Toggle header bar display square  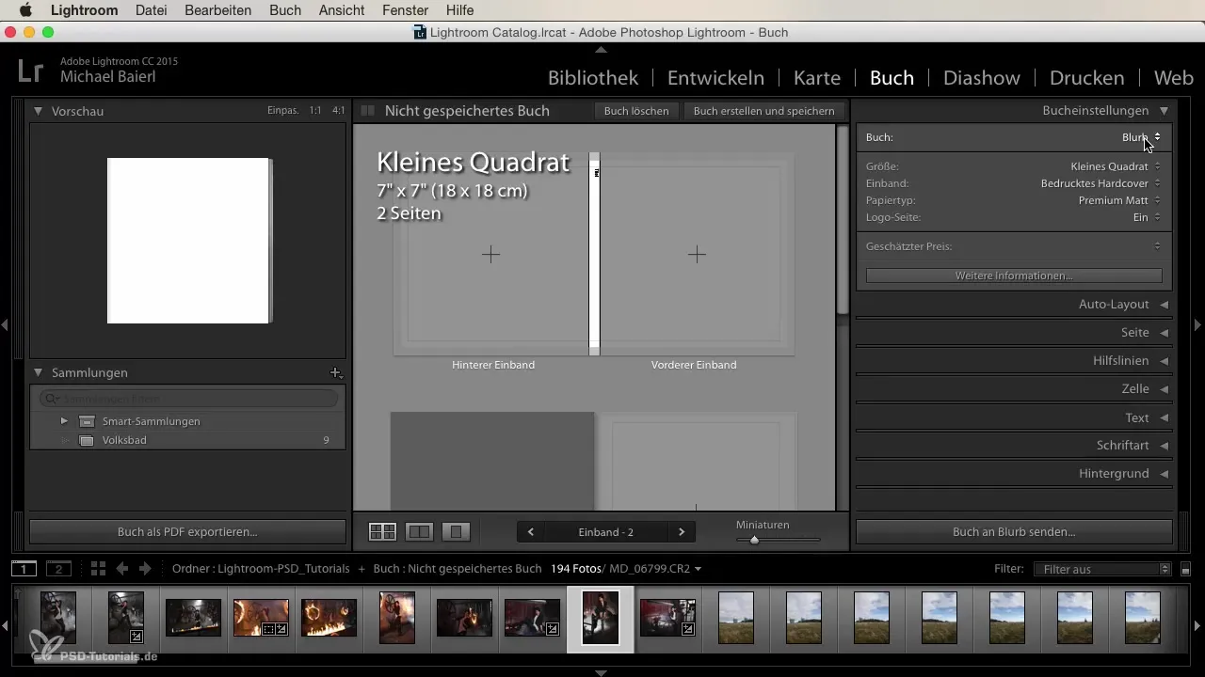[368, 111]
